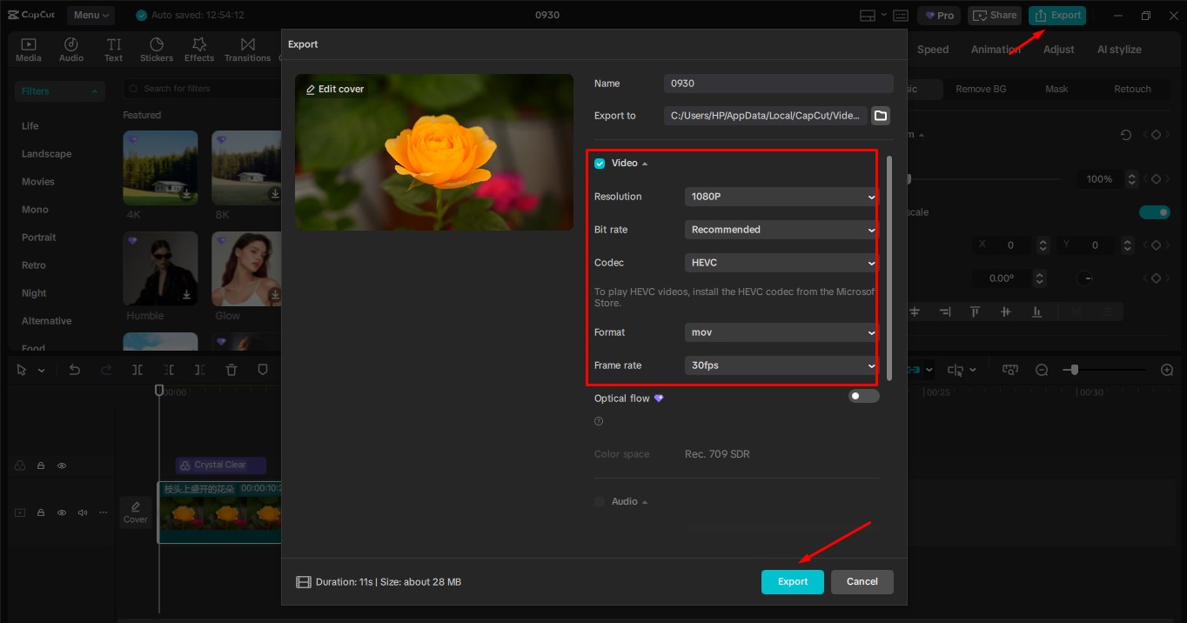Open the Resolution dropdown
The height and width of the screenshot is (623, 1187).
[x=780, y=196]
